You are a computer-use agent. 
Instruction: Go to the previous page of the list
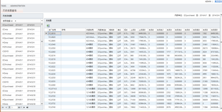pyautogui.click(x=6, y=108)
